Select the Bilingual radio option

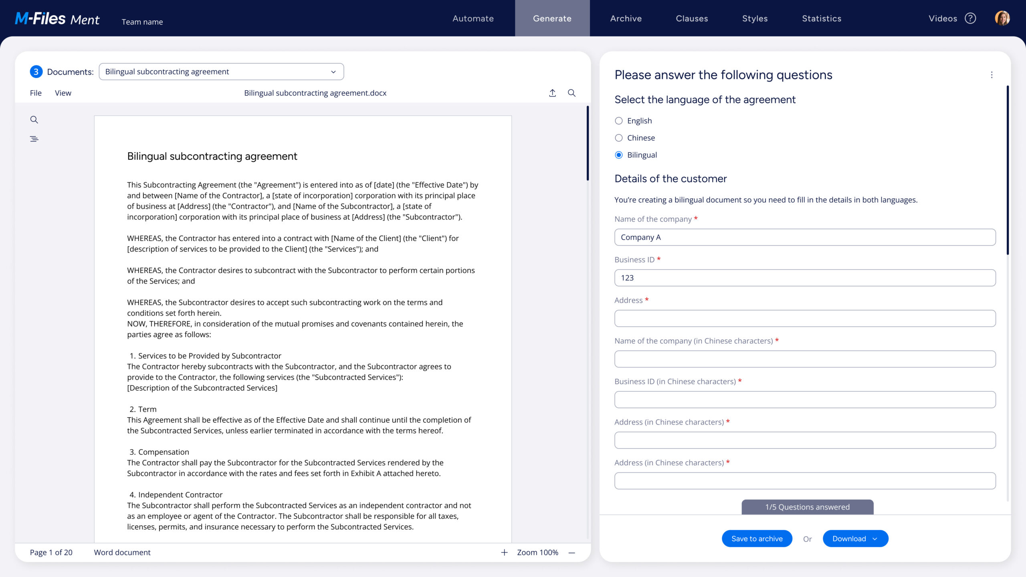(x=619, y=155)
